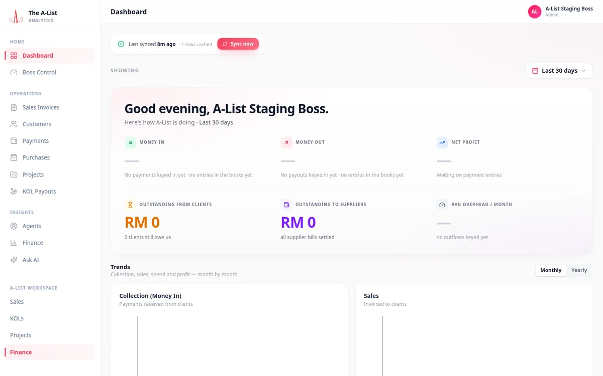Click the AL user avatar

535,12
